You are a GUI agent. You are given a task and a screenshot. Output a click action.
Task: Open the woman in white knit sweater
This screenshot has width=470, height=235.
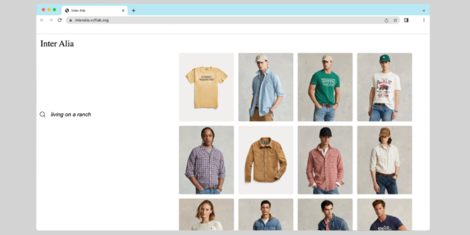point(206,214)
